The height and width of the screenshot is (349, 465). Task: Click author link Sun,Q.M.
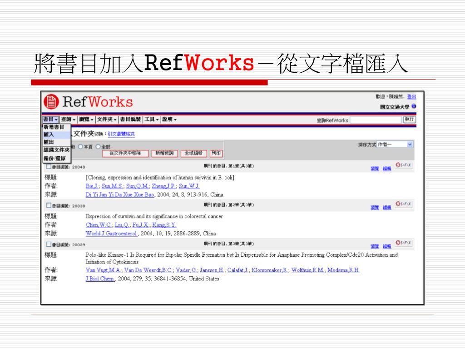[x=138, y=186]
